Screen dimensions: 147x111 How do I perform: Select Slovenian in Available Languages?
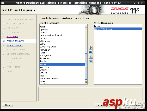62,67
